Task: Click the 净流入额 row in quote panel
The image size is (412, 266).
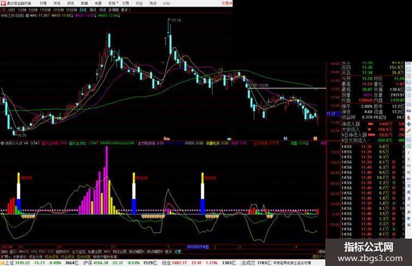Action: [x=373, y=124]
